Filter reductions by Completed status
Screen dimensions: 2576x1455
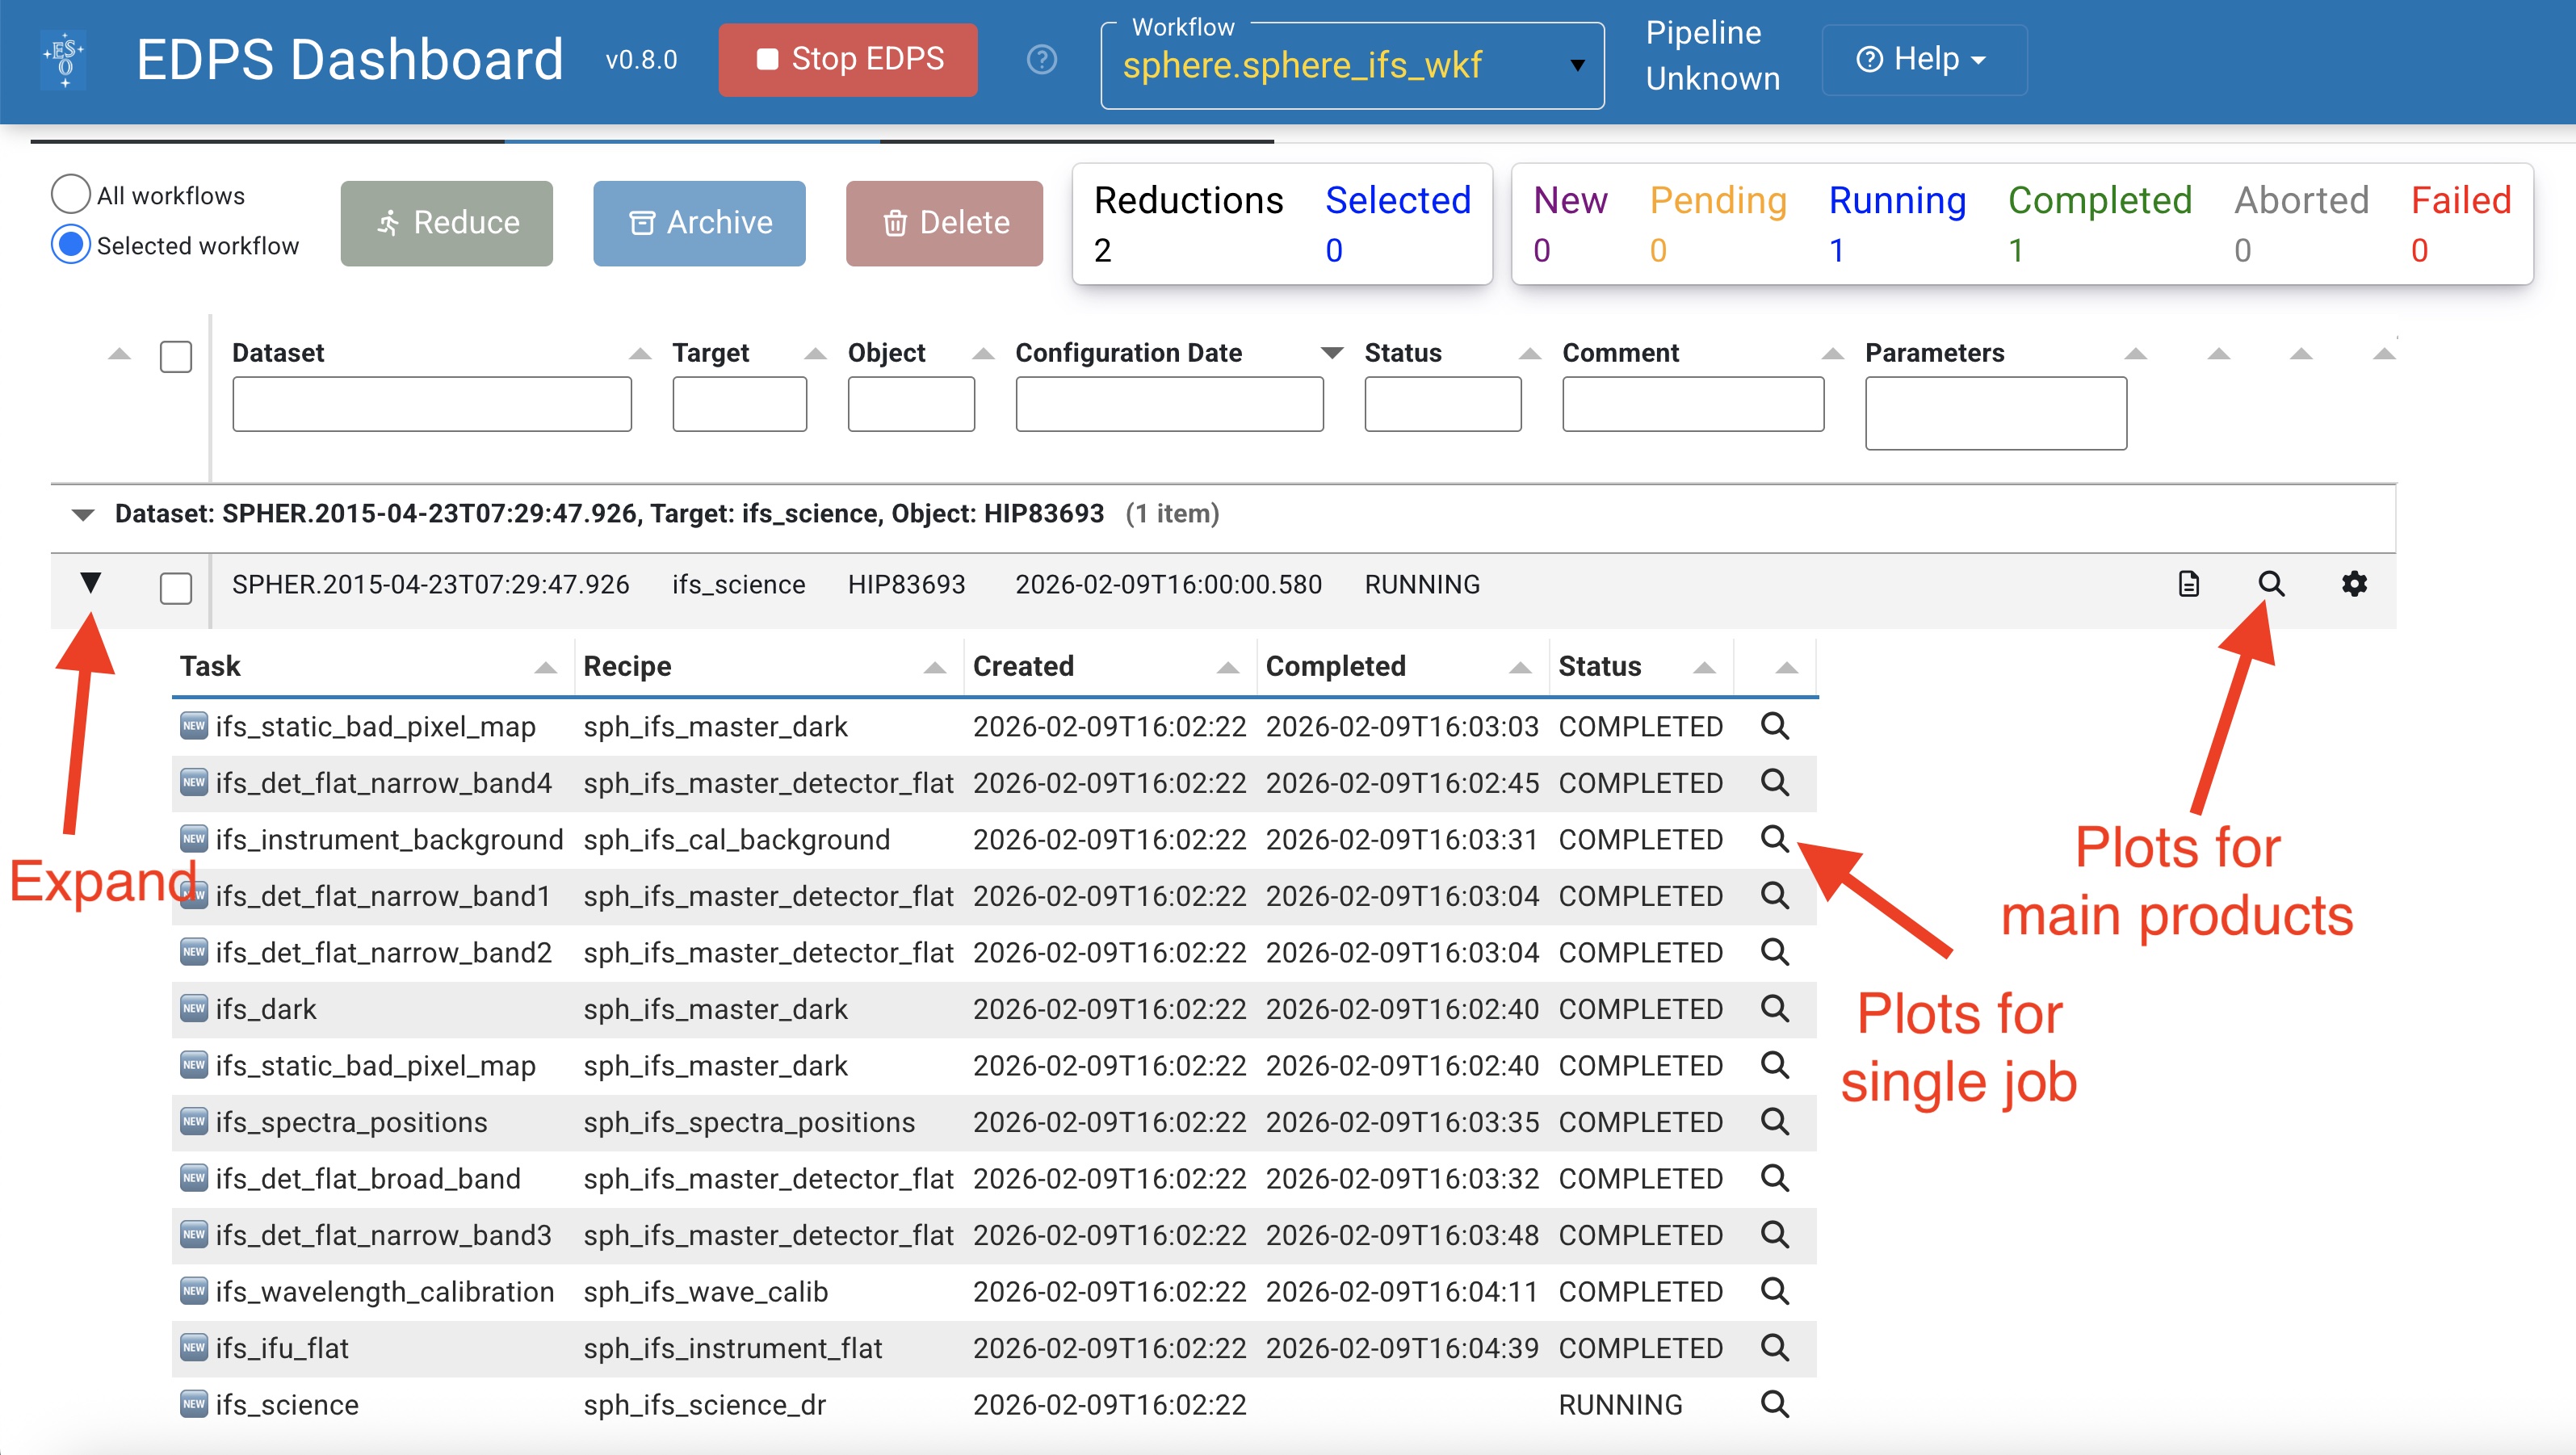click(x=2100, y=224)
